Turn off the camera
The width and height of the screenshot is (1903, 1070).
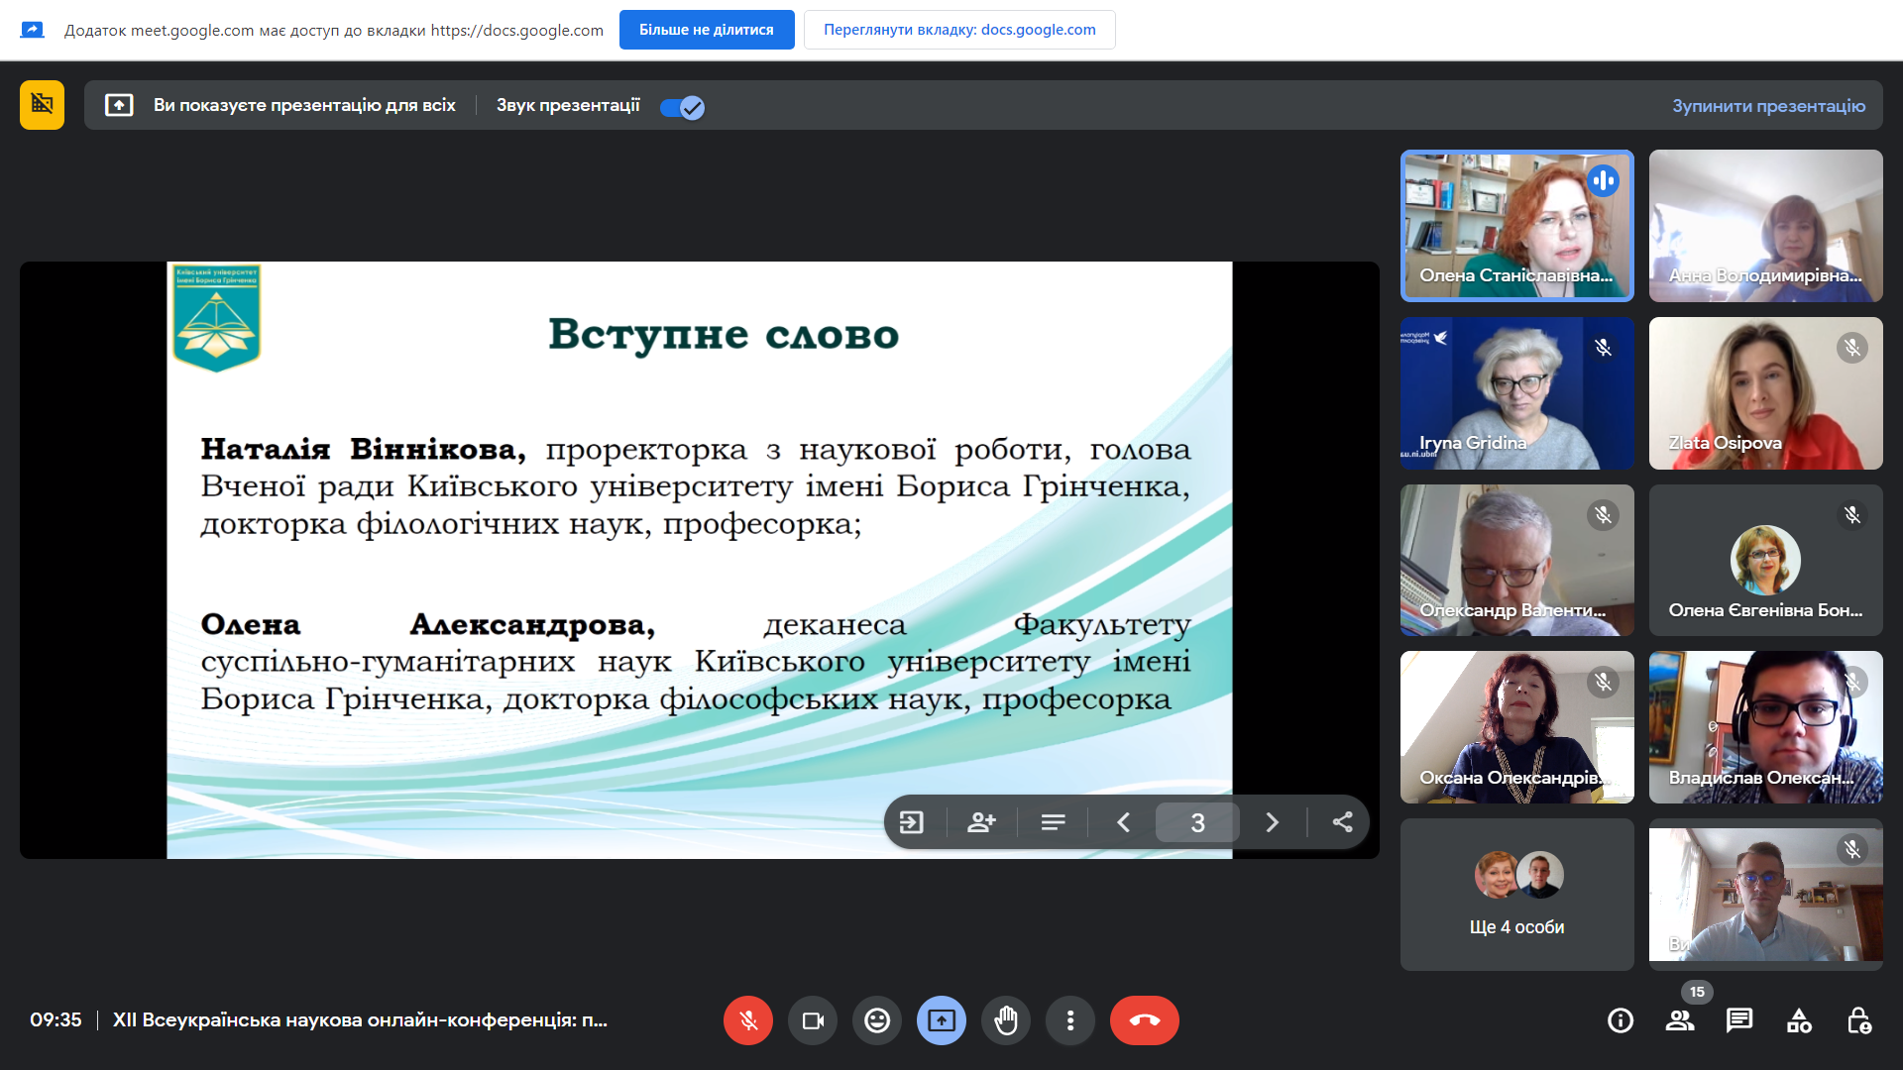click(x=813, y=1020)
